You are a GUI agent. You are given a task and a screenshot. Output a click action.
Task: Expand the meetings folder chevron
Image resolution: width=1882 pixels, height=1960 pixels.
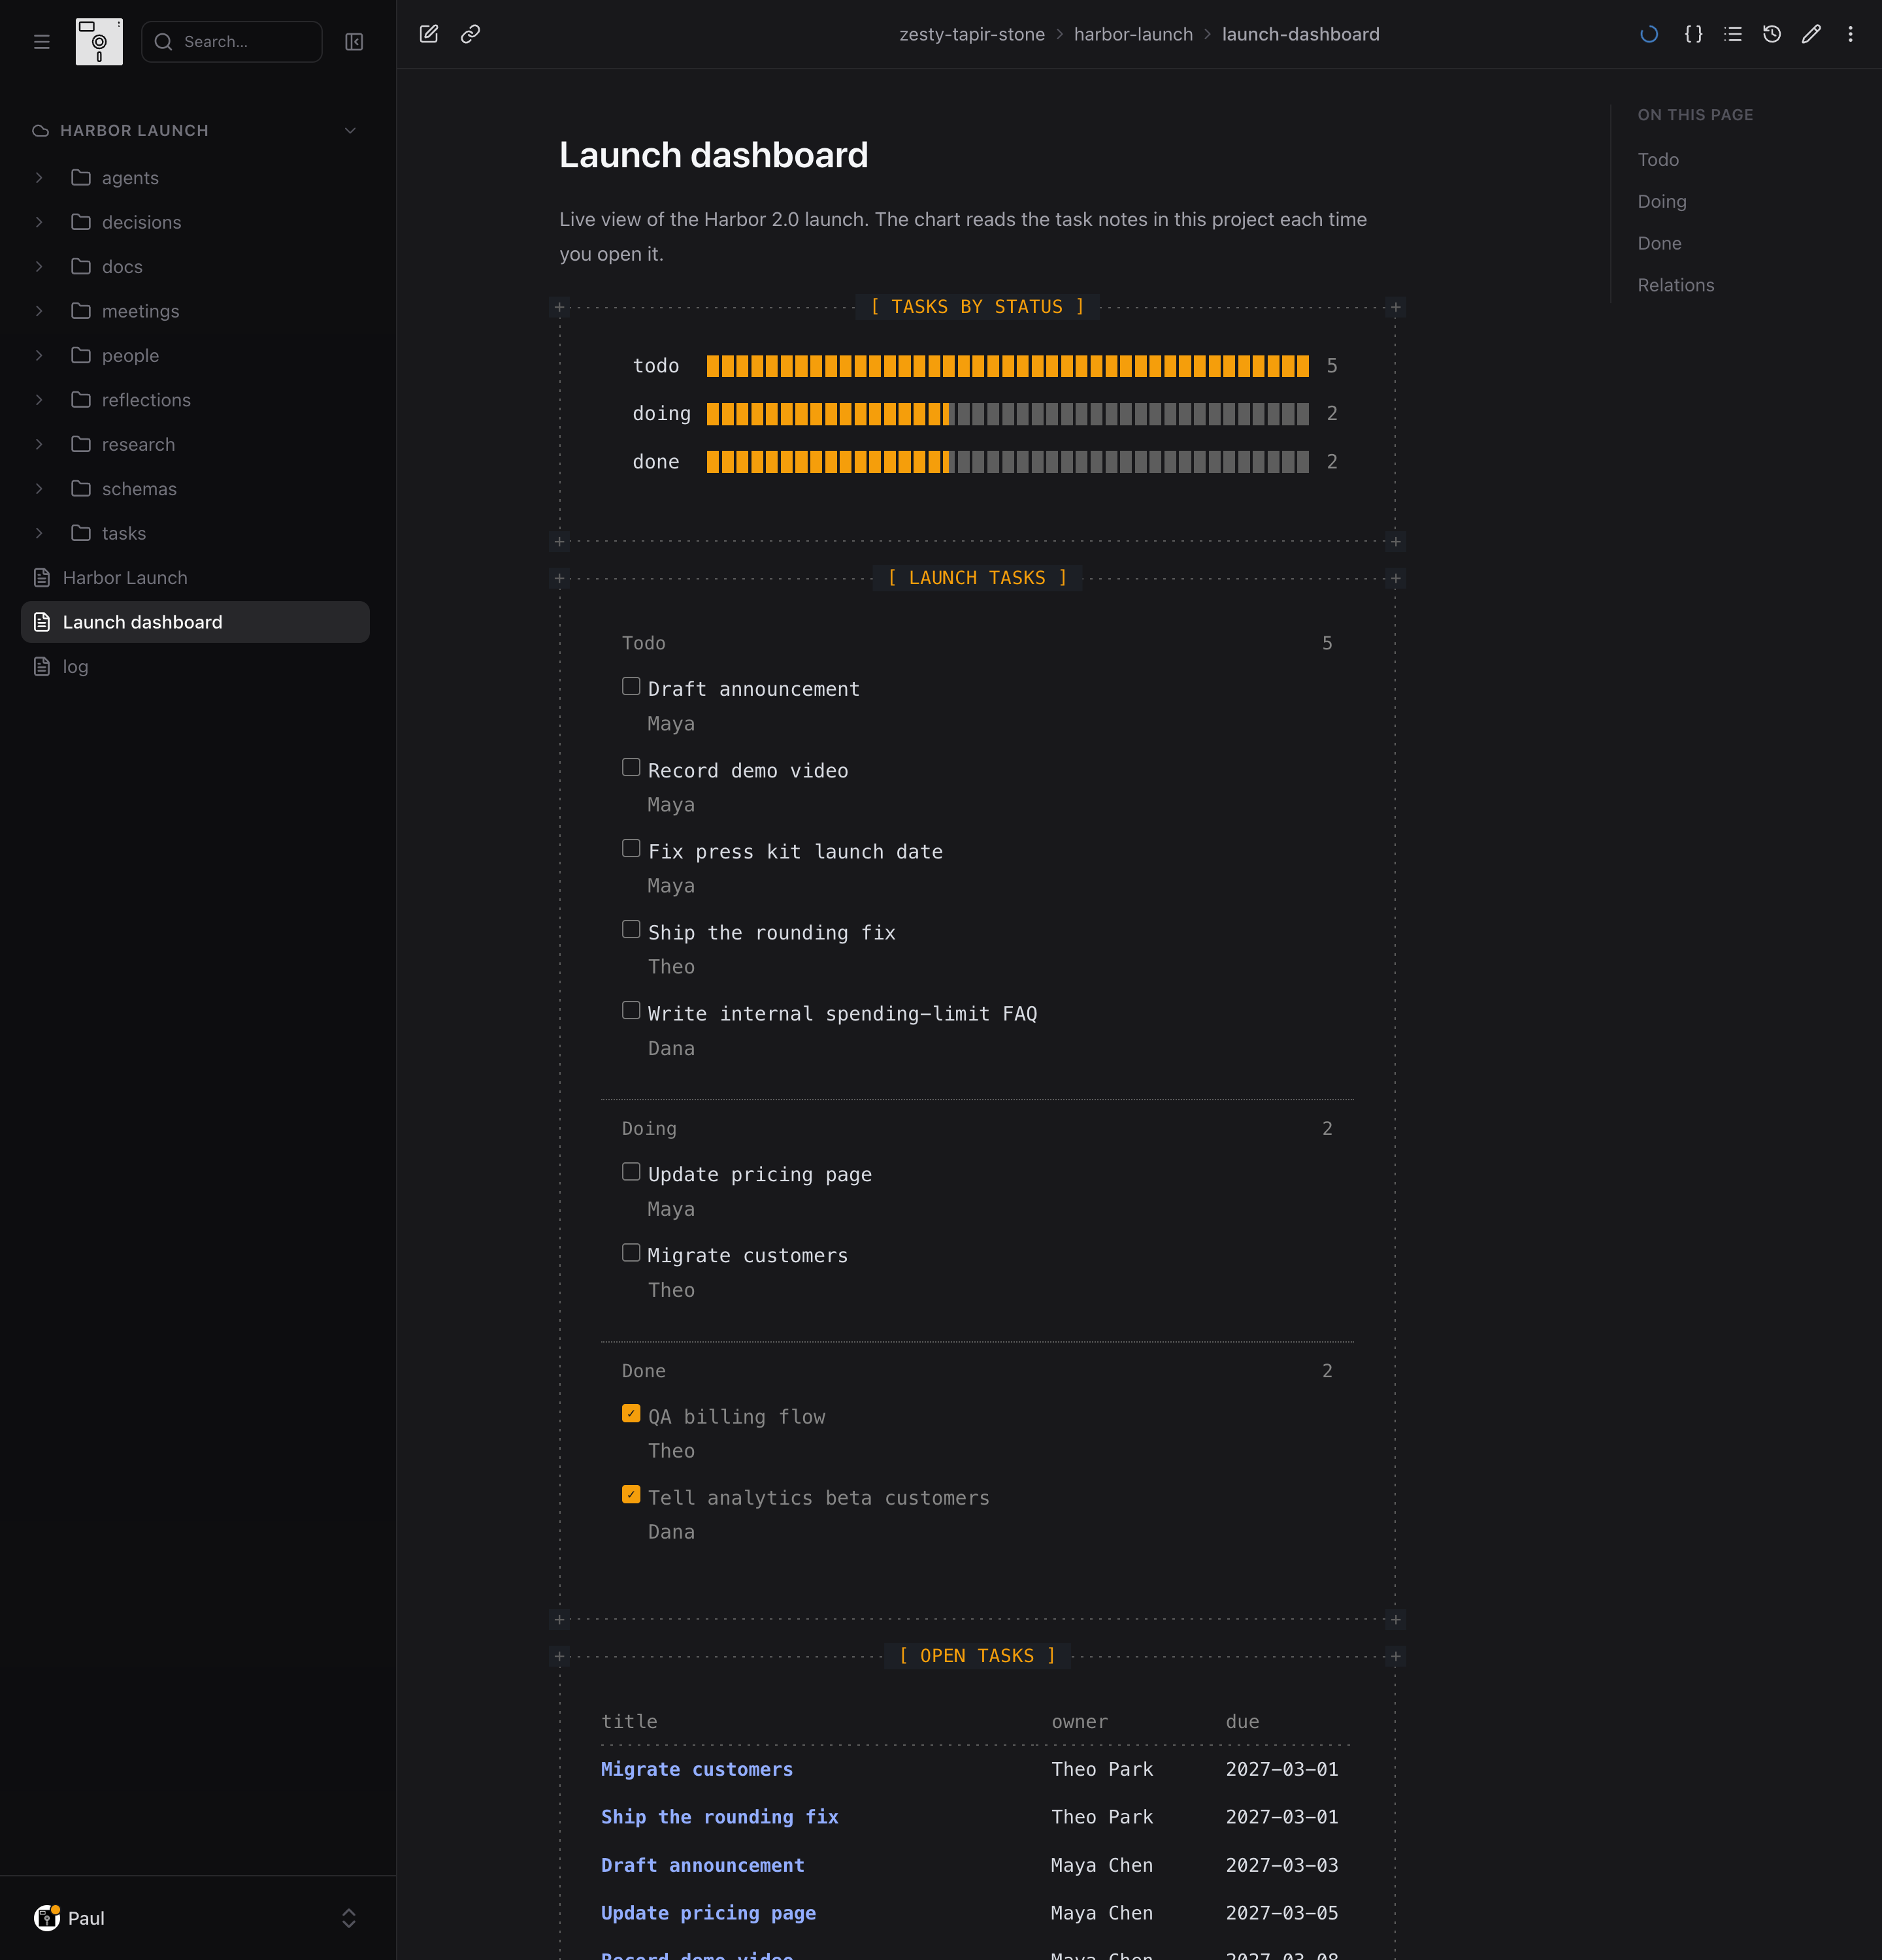39,311
